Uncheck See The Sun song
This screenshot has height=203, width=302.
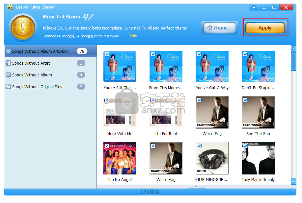[x=245, y=100]
